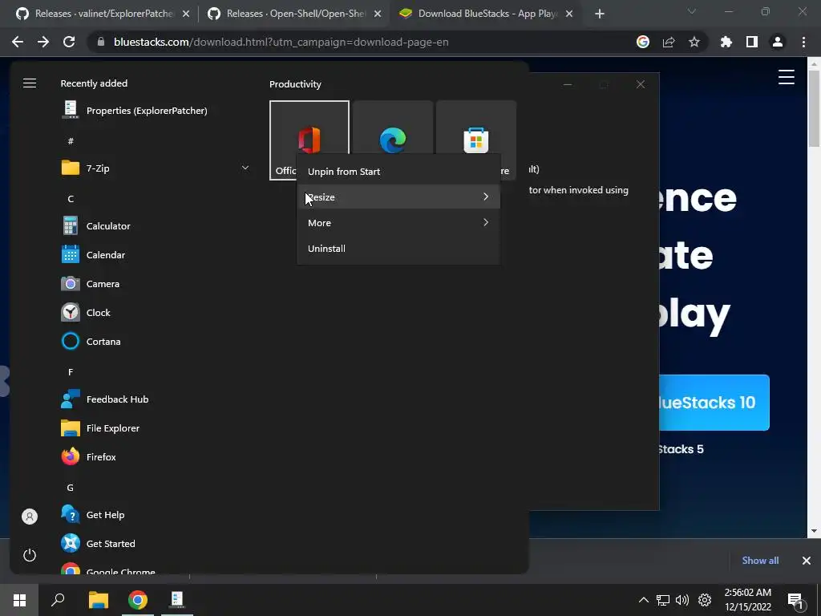
Task: Reload the BlueStacks page
Action: coord(69,42)
